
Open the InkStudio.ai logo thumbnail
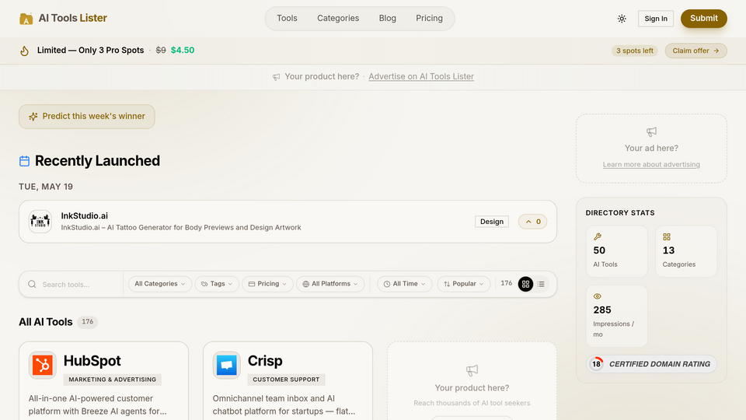point(40,222)
